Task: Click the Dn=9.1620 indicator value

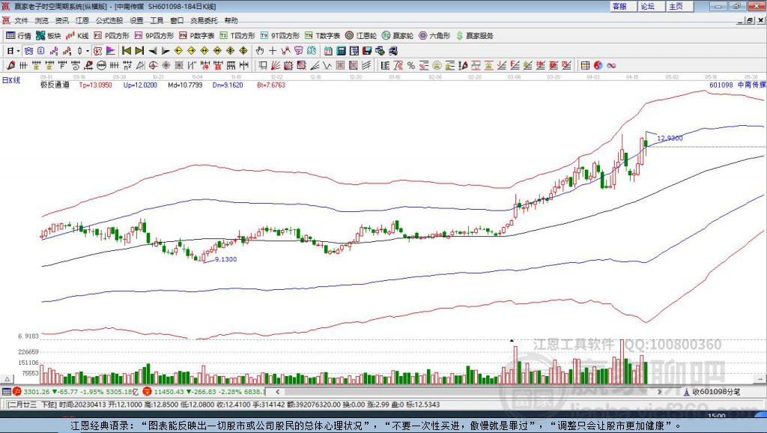Action: tap(228, 85)
